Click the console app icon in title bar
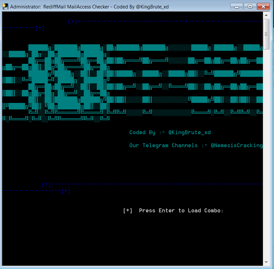The width and height of the screenshot is (274, 269). (x=5, y=7)
